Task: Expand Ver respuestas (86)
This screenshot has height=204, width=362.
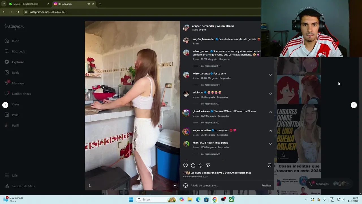Action: pyautogui.click(x=210, y=85)
